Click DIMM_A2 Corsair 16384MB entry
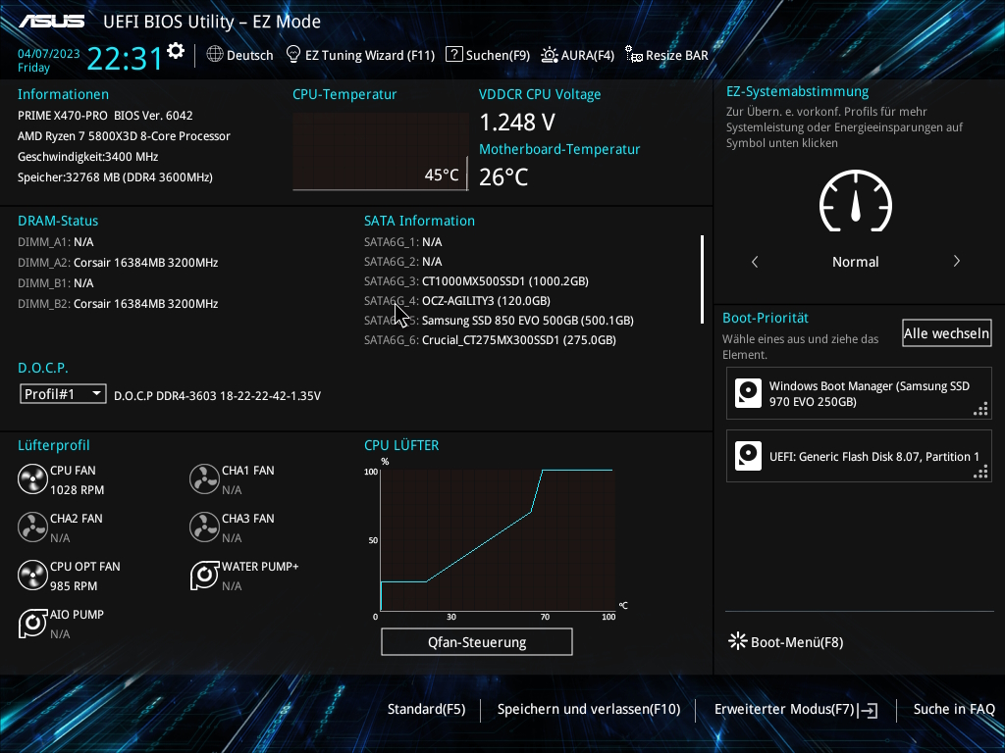Viewport: 1005px width, 753px height. point(118,263)
